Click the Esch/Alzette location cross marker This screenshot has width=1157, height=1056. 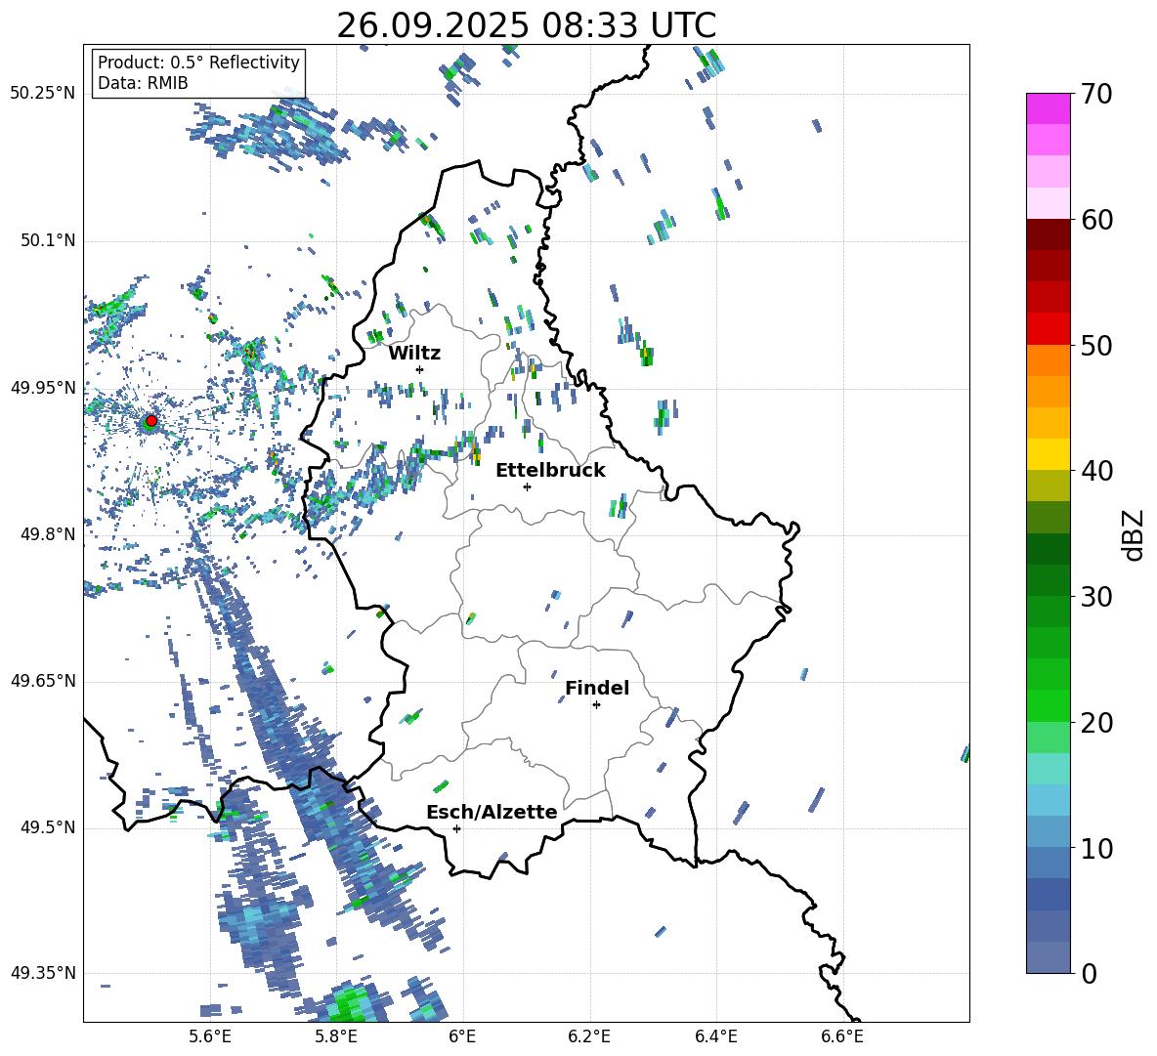tap(456, 828)
